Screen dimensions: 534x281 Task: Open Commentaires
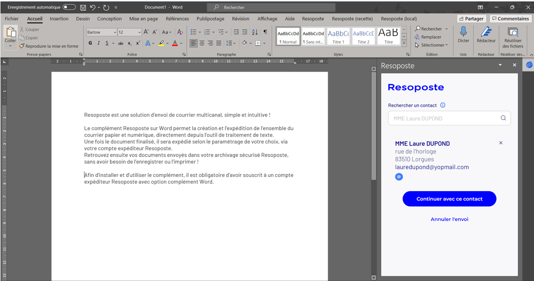tap(510, 19)
